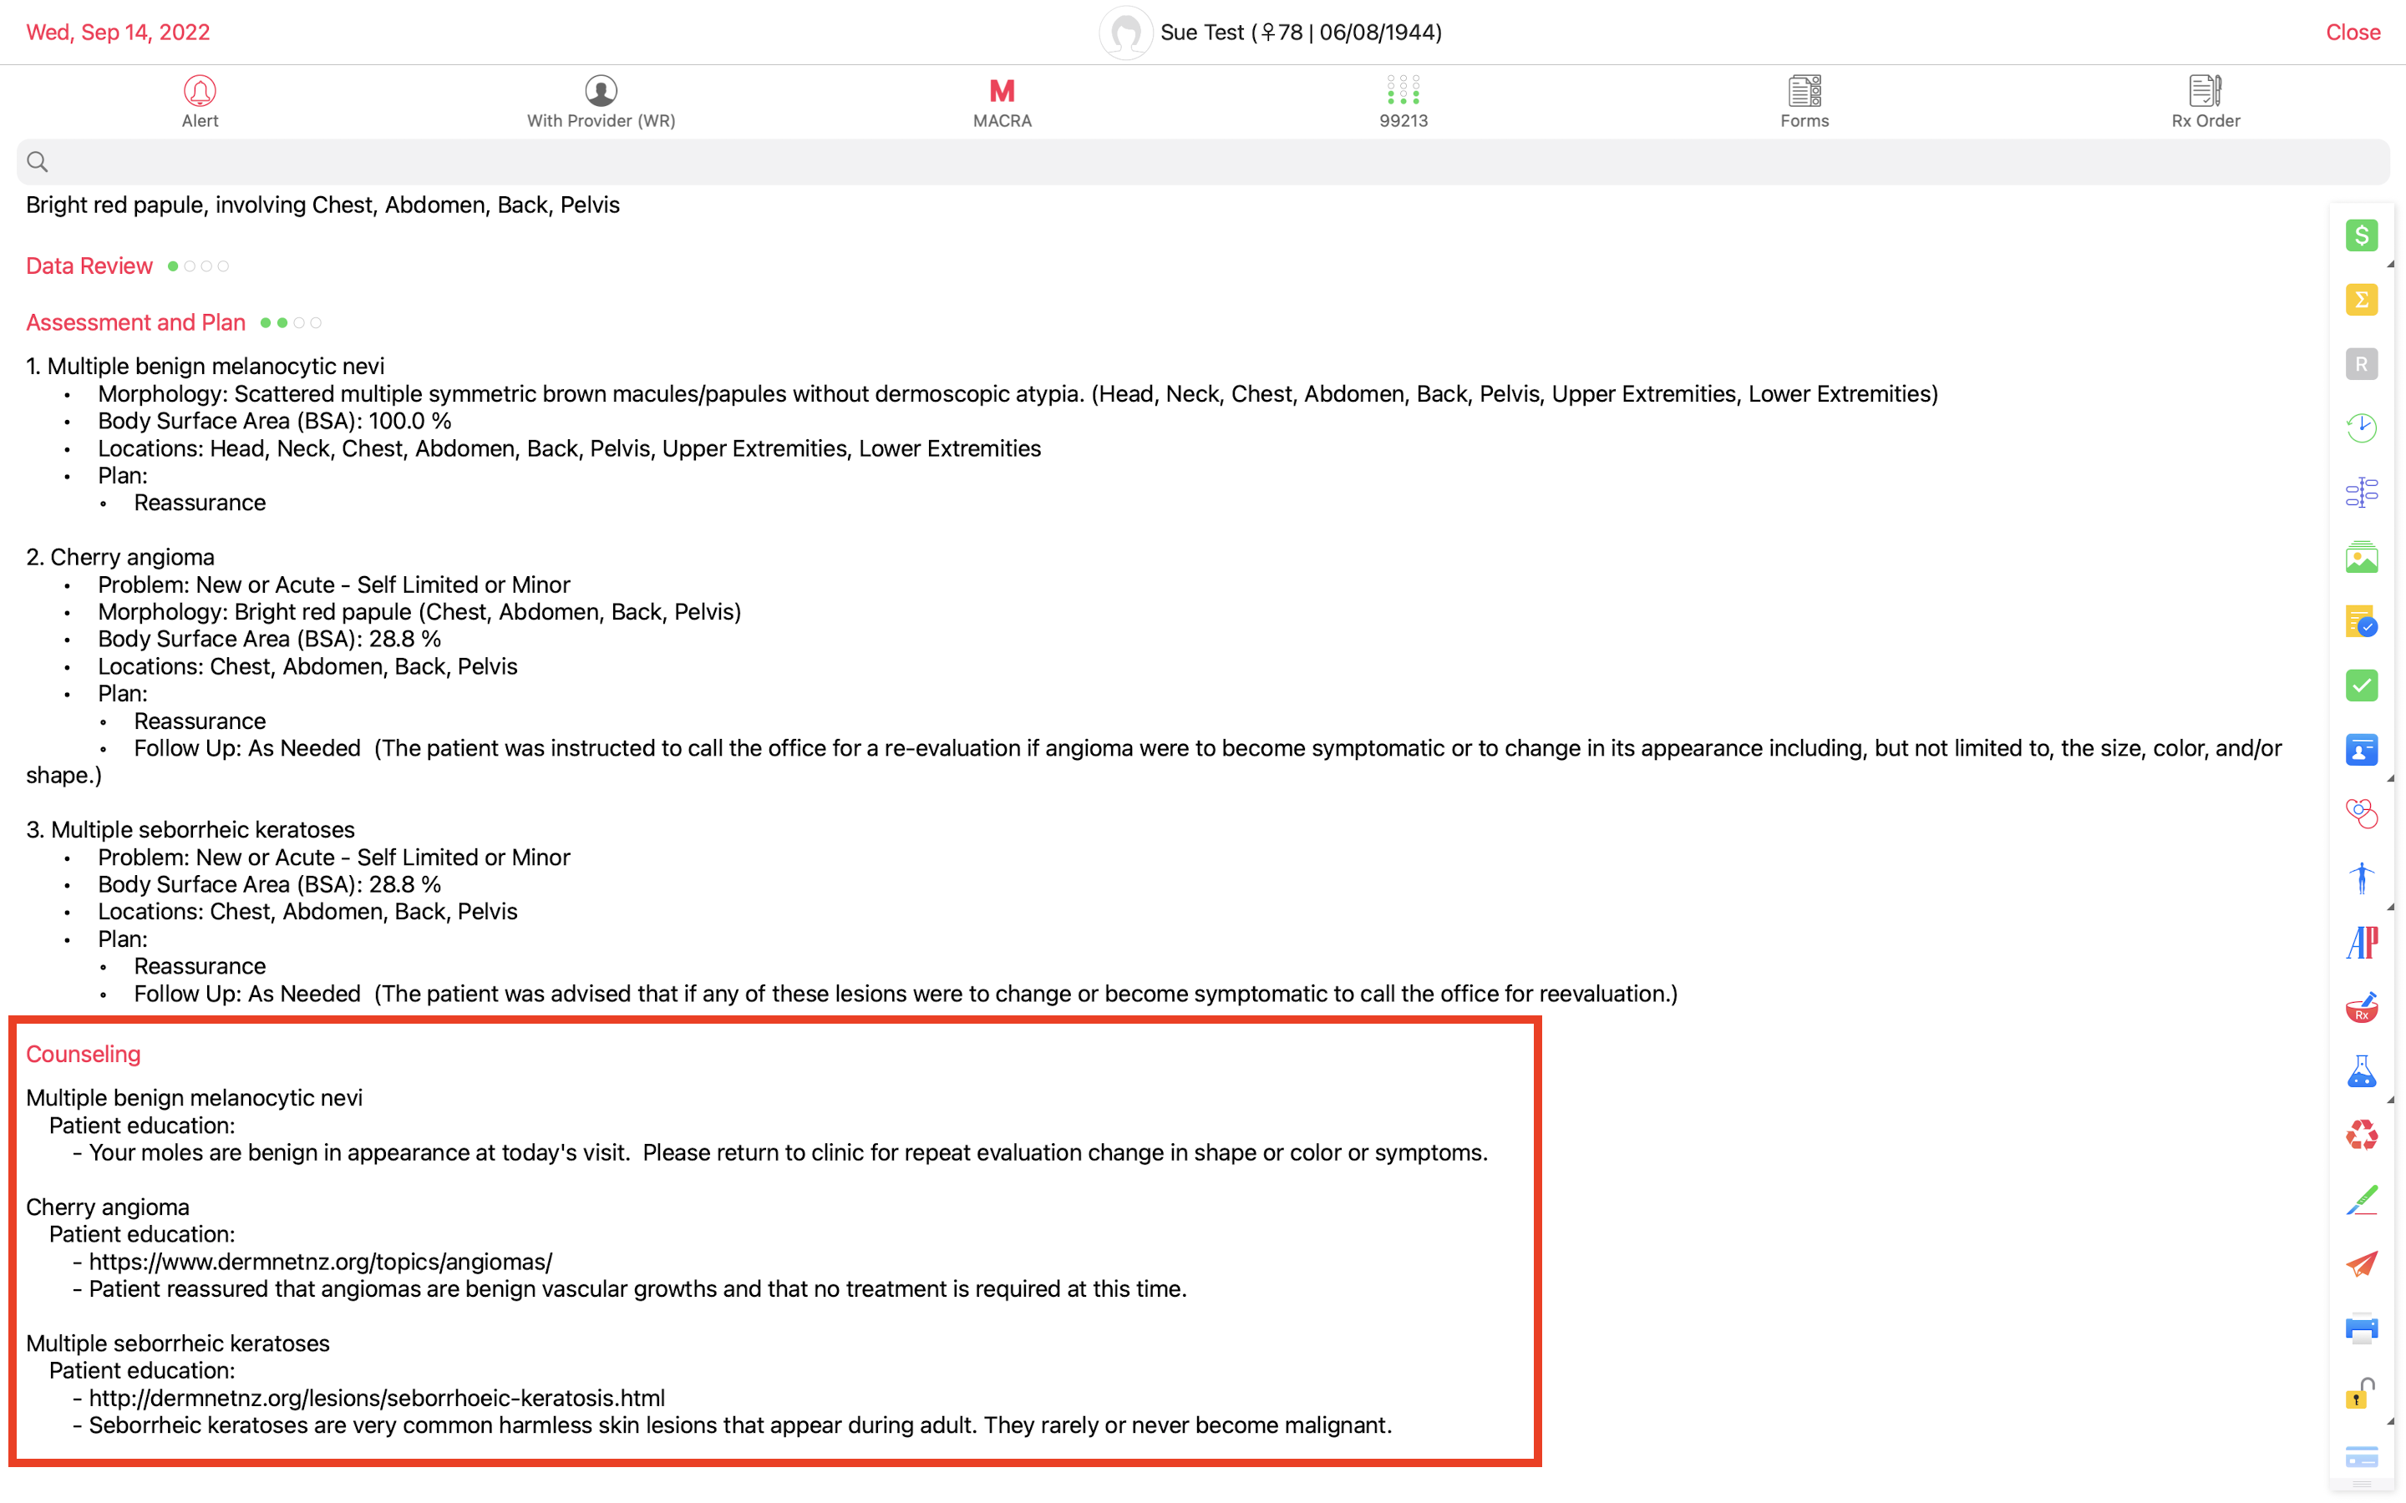
Task: Expand submenu triangle below dollar icon
Action: [x=2390, y=265]
